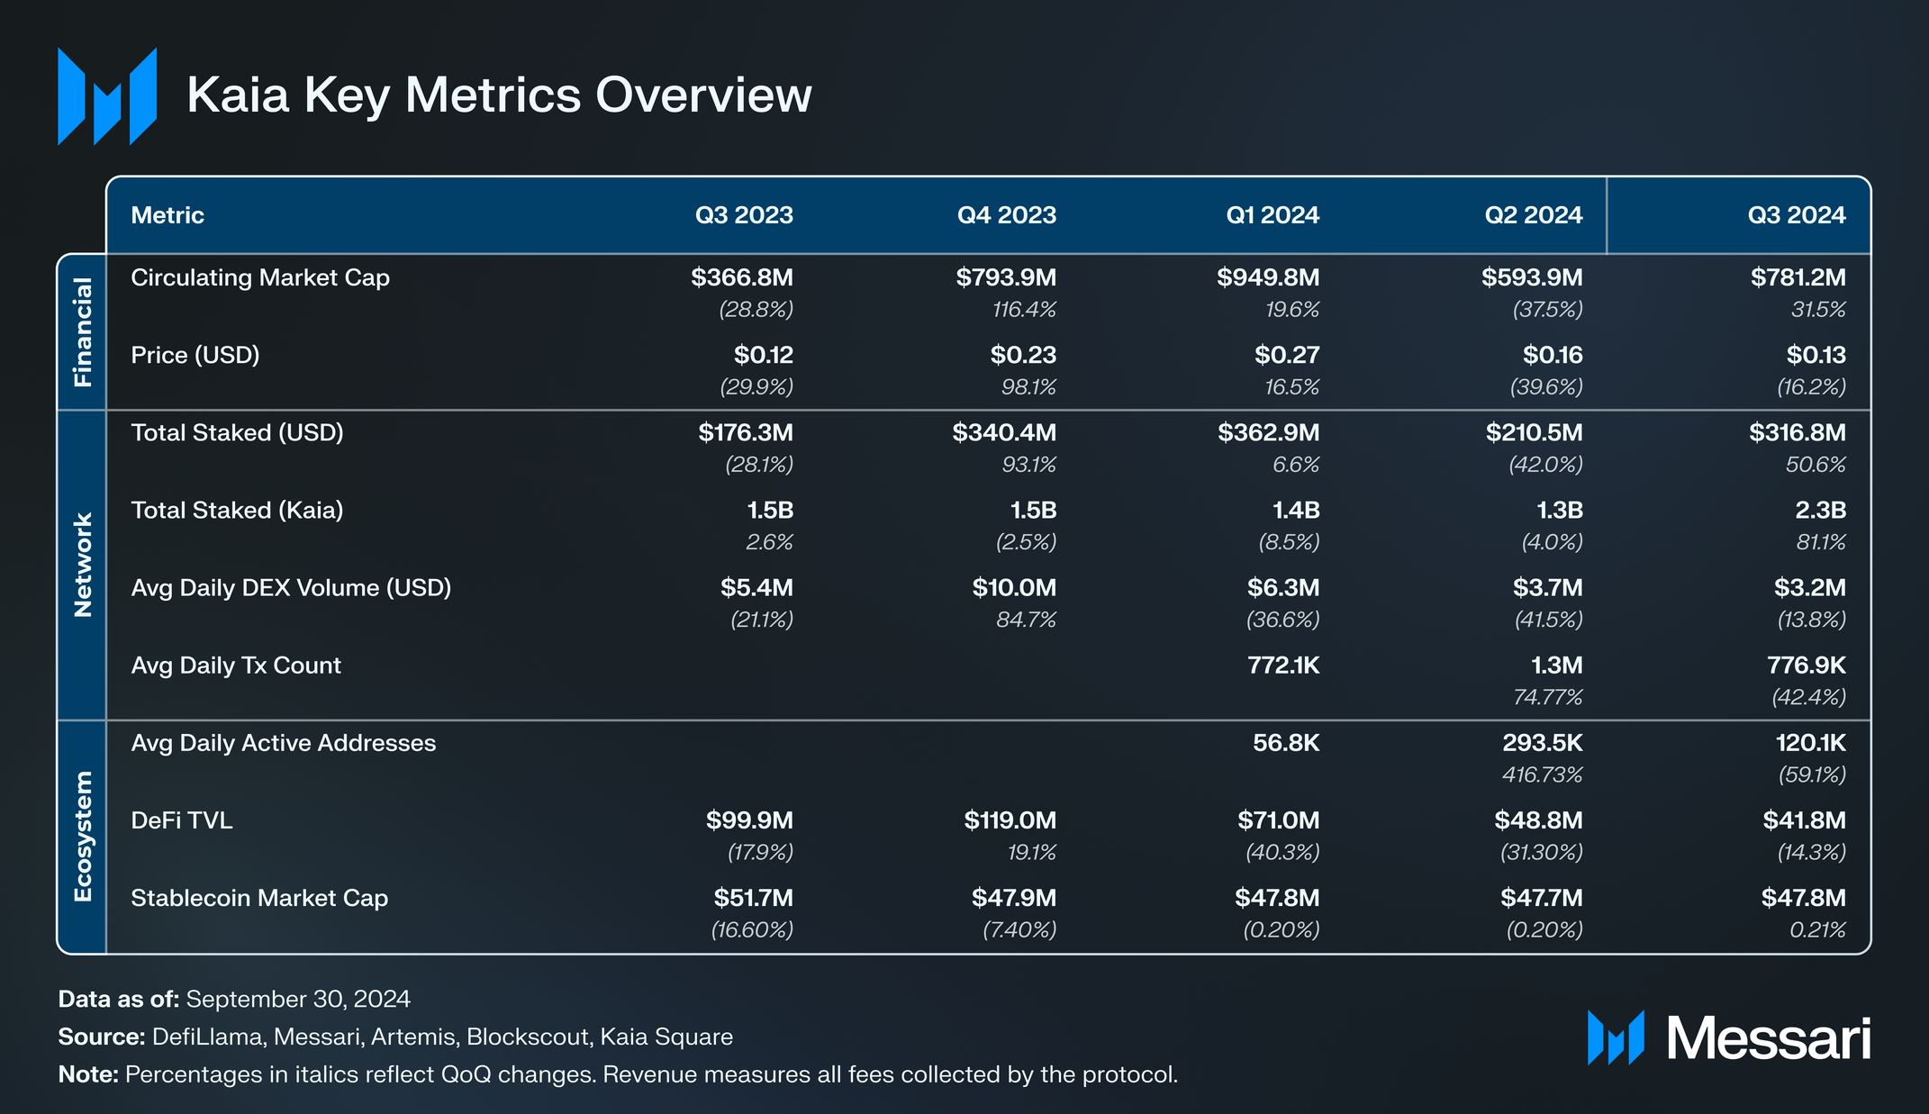
Task: Select the 'Financial' section label
Action: point(82,332)
